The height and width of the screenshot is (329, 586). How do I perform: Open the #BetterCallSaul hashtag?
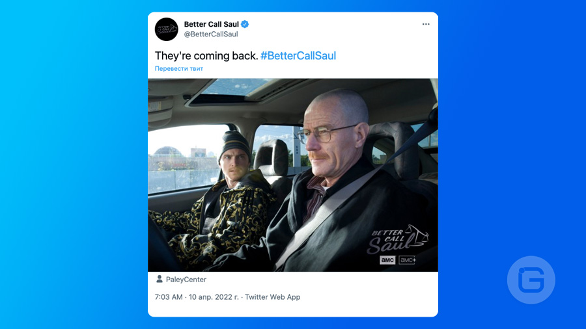pyautogui.click(x=298, y=55)
